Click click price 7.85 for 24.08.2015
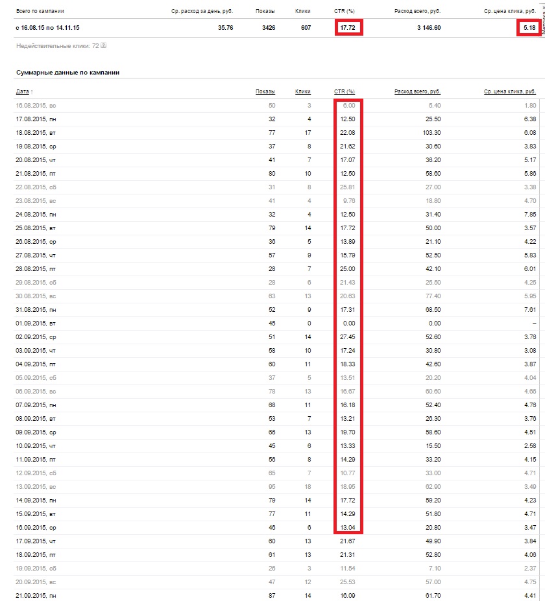 (x=531, y=214)
